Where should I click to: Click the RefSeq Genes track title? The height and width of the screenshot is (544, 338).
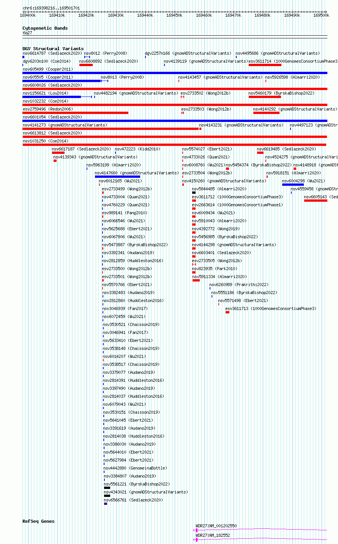pos(38,521)
